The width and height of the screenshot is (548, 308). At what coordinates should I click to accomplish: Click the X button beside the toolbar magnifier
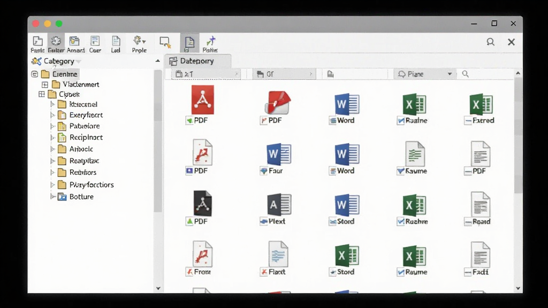511,42
